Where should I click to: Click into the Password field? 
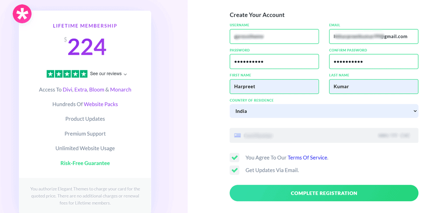click(274, 62)
